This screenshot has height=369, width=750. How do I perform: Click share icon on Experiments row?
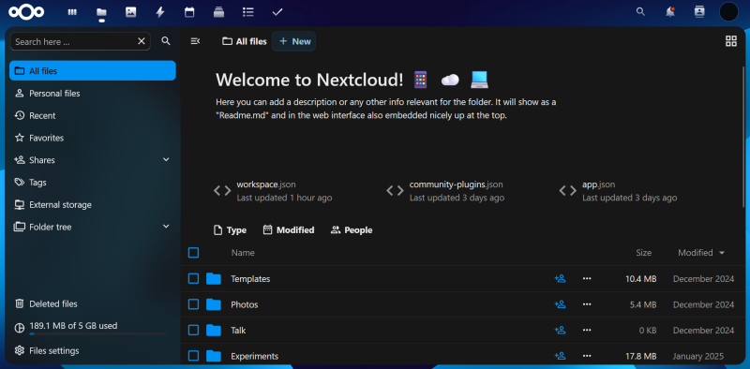point(560,356)
